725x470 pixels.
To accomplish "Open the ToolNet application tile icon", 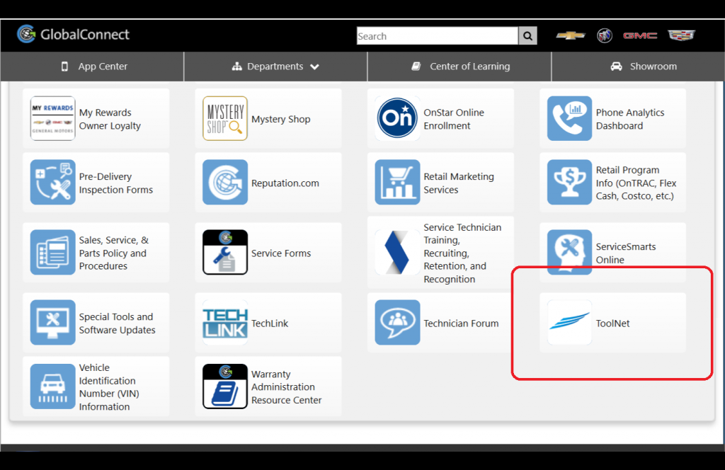I will 569,323.
